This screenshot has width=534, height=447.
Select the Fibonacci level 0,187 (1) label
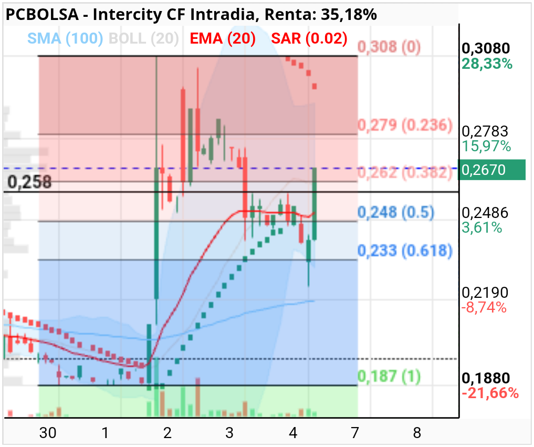389,377
